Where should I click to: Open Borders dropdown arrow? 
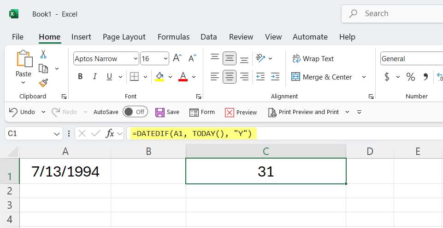pyautogui.click(x=146, y=77)
